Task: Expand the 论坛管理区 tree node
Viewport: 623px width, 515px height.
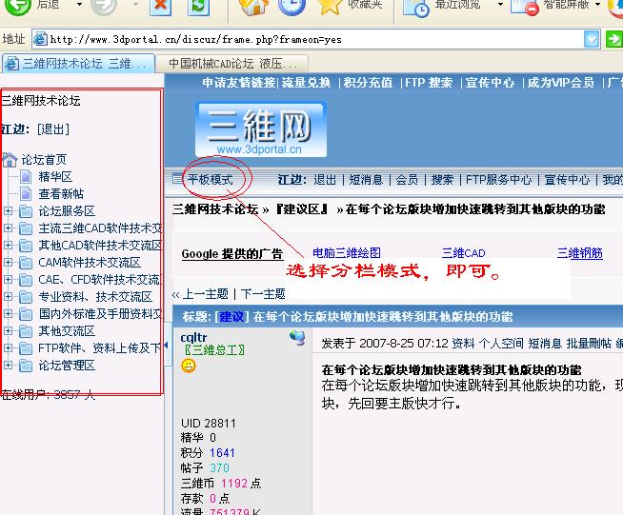Action: [8, 365]
